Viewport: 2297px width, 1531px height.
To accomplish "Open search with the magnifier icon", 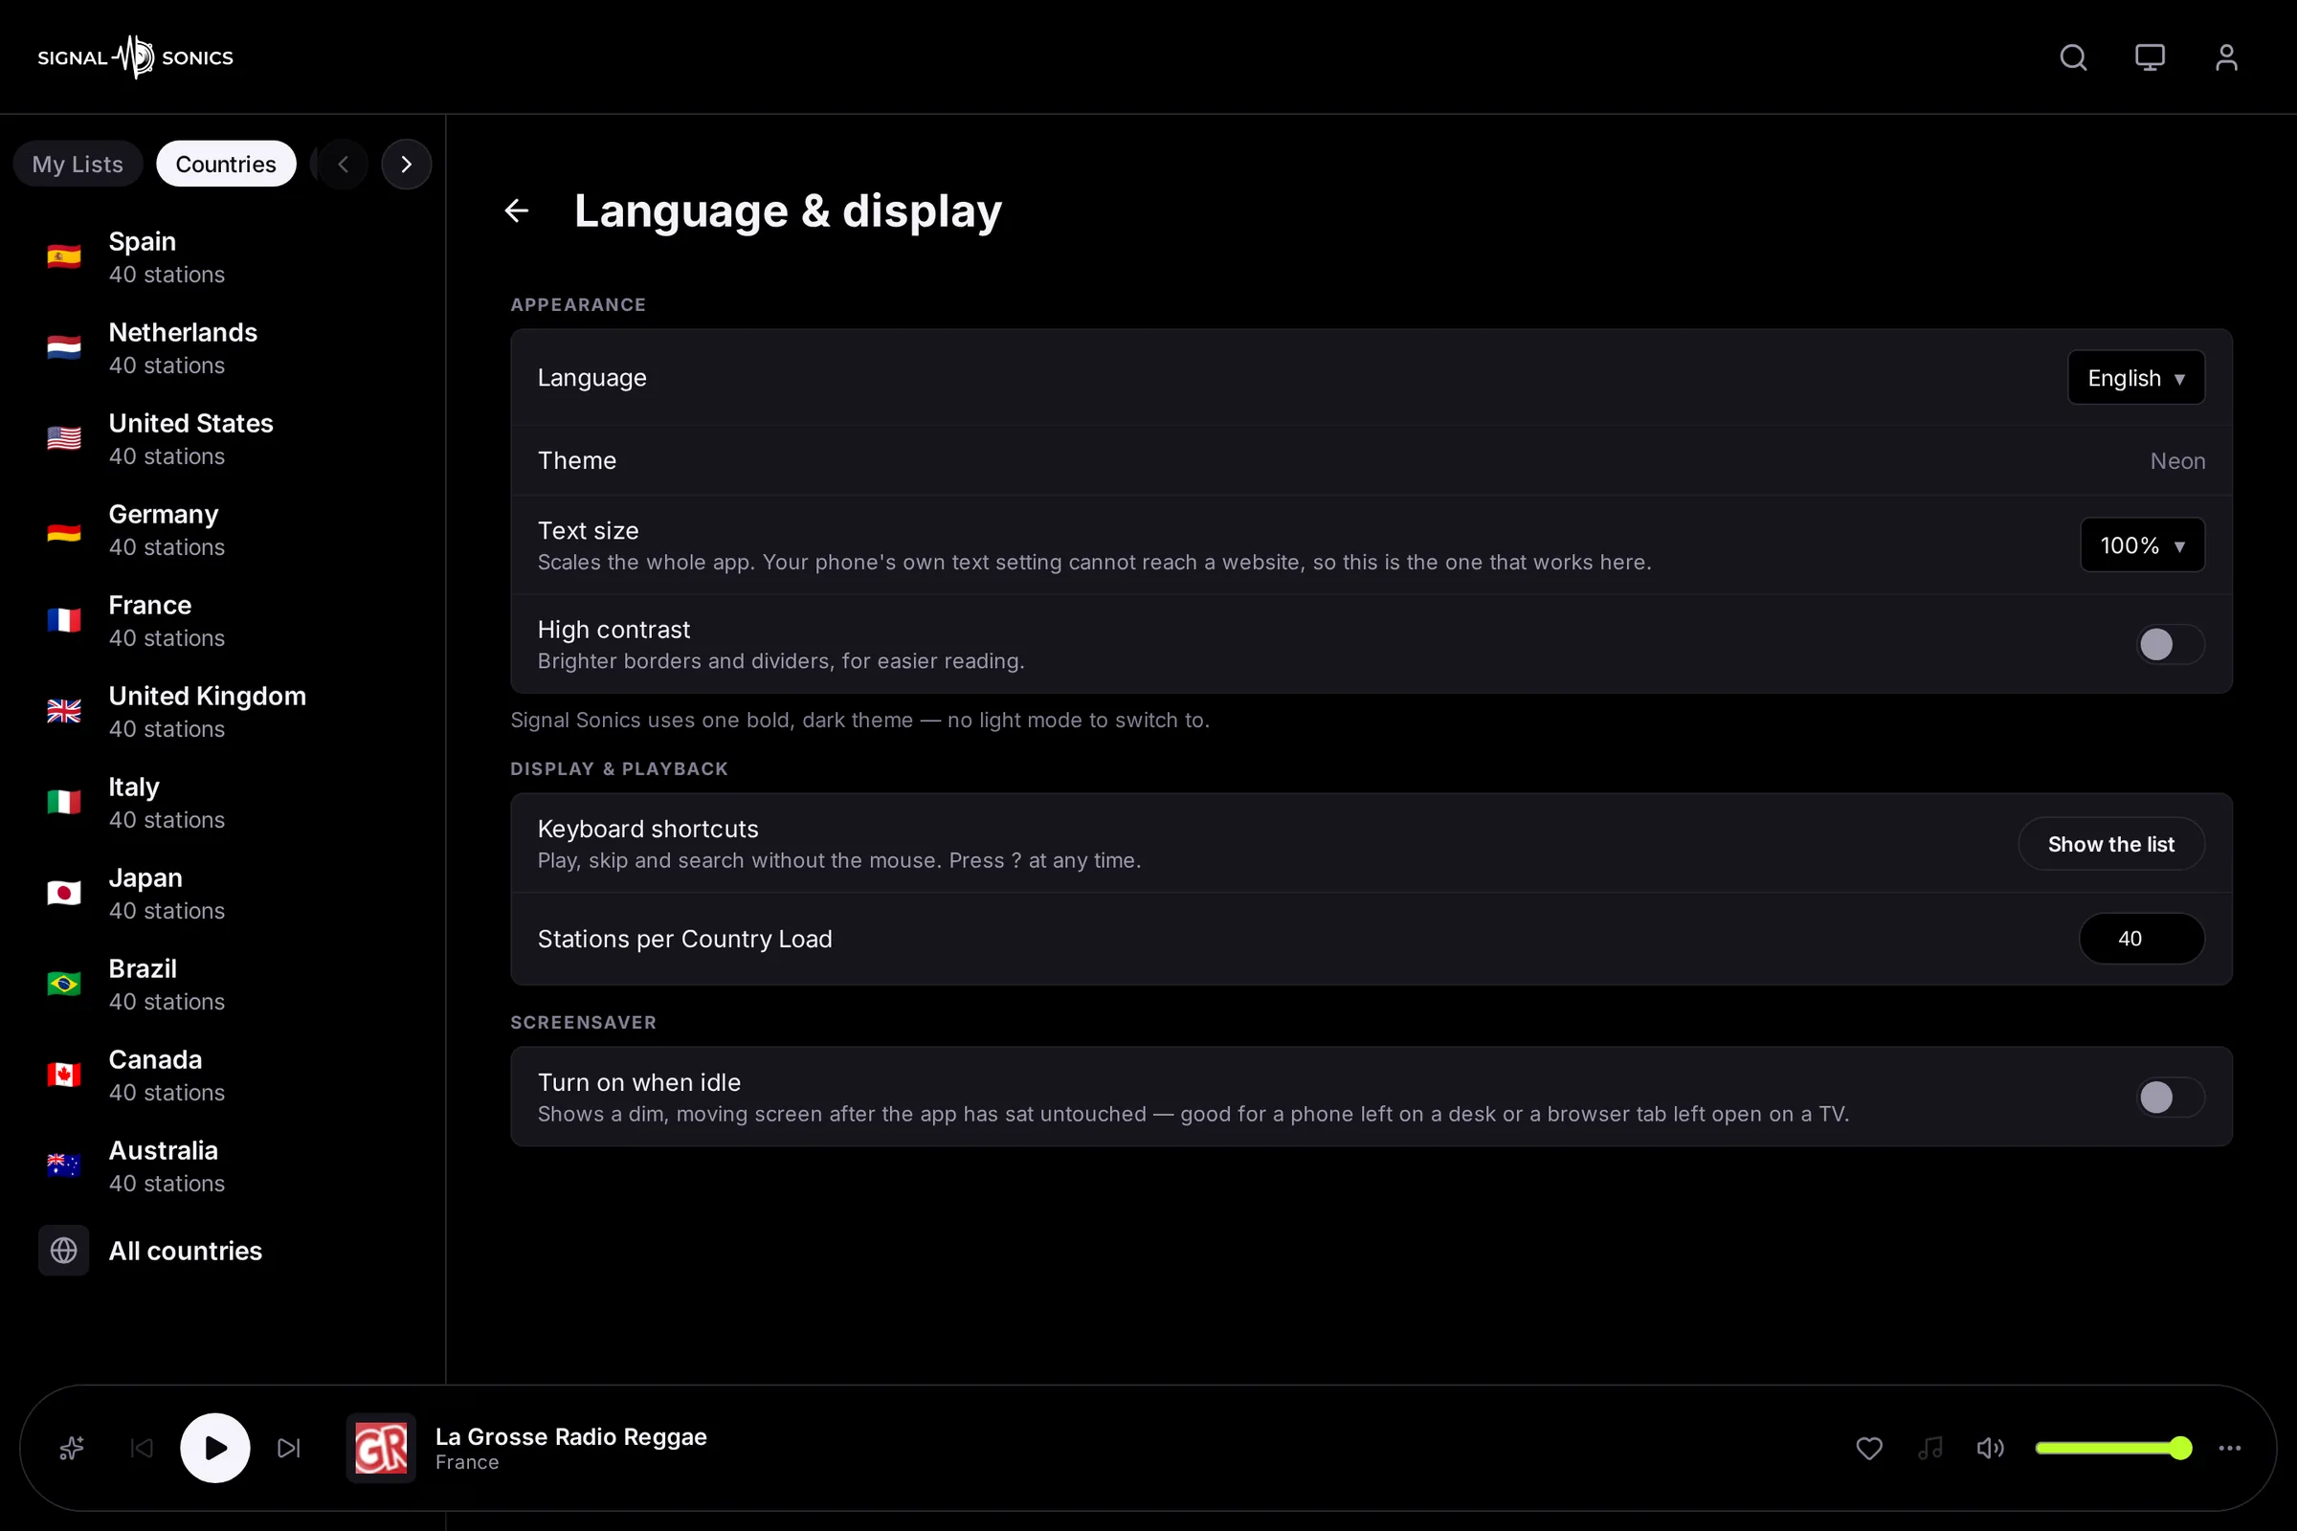I will click(x=2073, y=57).
